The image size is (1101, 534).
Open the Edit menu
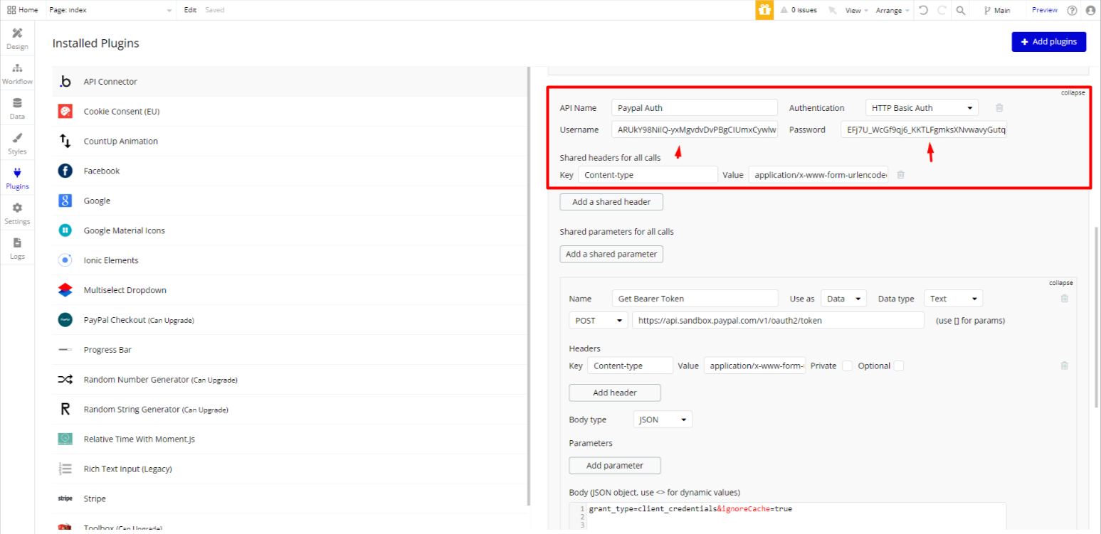pos(190,10)
